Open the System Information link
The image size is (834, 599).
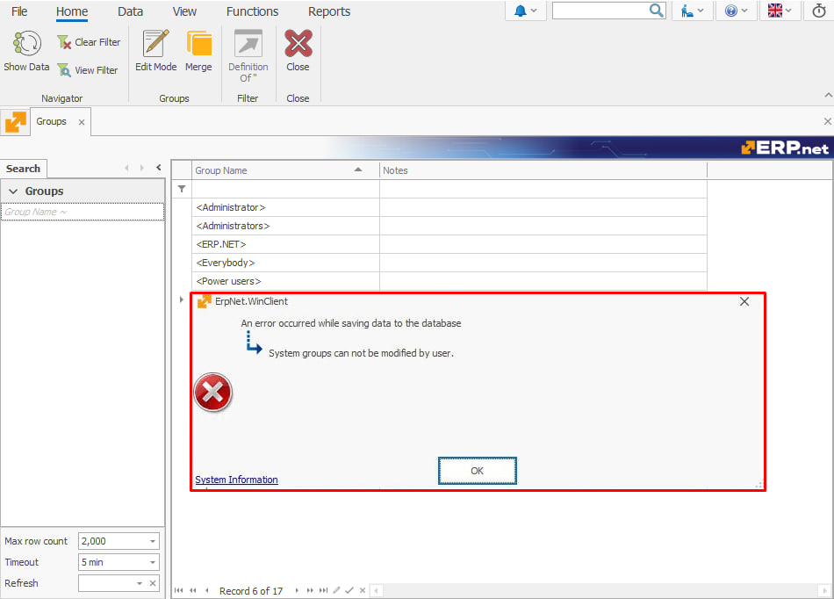point(236,480)
